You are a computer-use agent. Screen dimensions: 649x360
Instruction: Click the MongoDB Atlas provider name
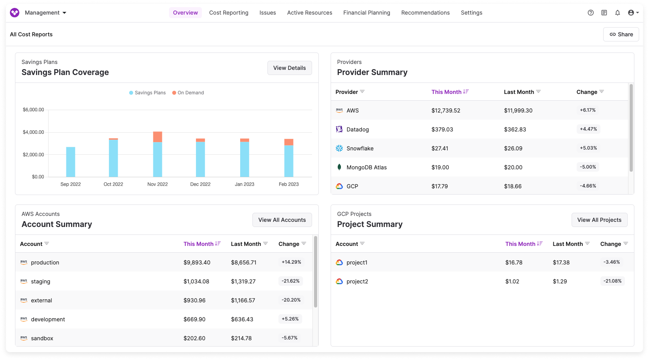click(x=367, y=167)
